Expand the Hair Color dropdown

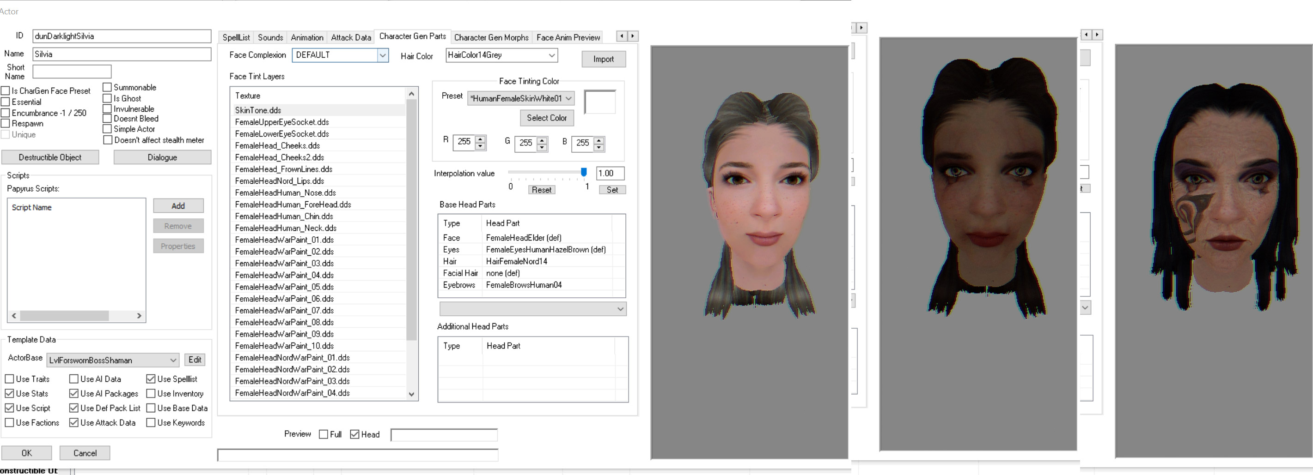(551, 55)
